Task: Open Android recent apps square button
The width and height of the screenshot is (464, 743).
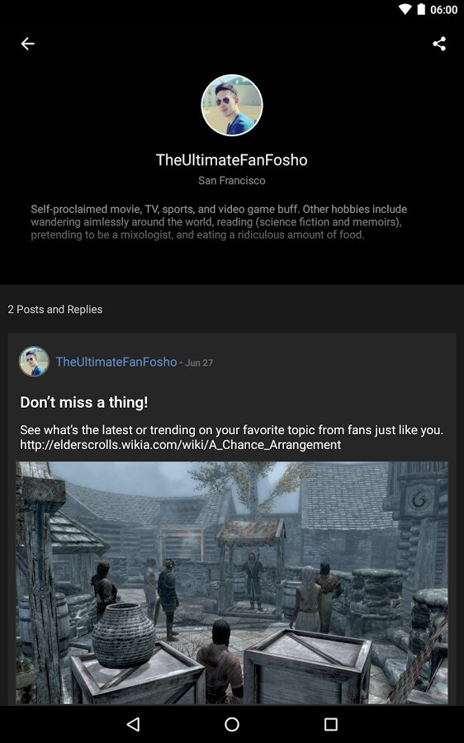Action: click(331, 724)
